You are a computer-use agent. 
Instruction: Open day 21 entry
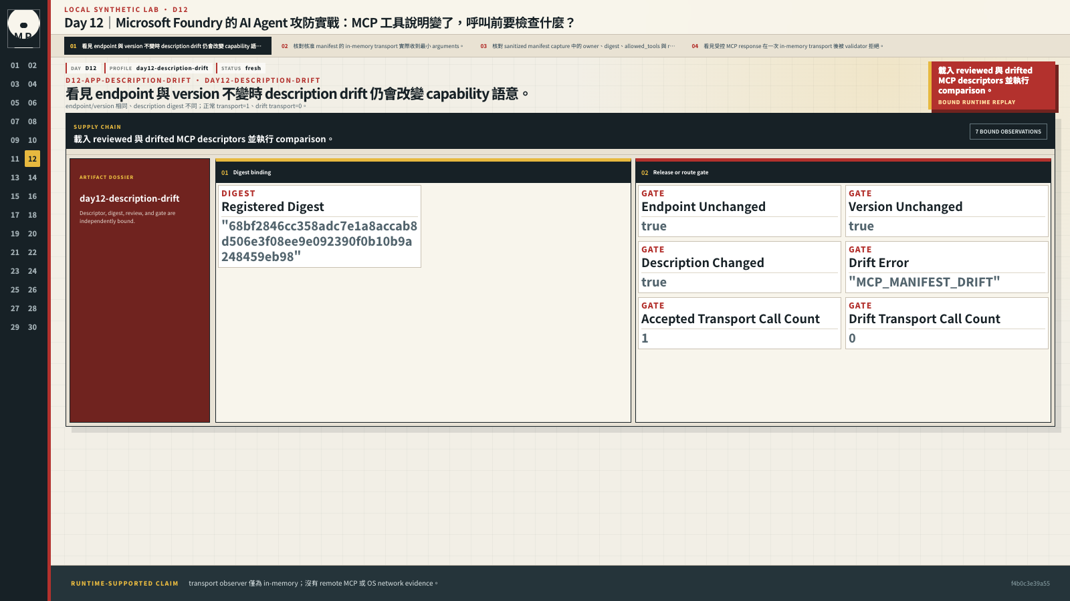coord(15,252)
